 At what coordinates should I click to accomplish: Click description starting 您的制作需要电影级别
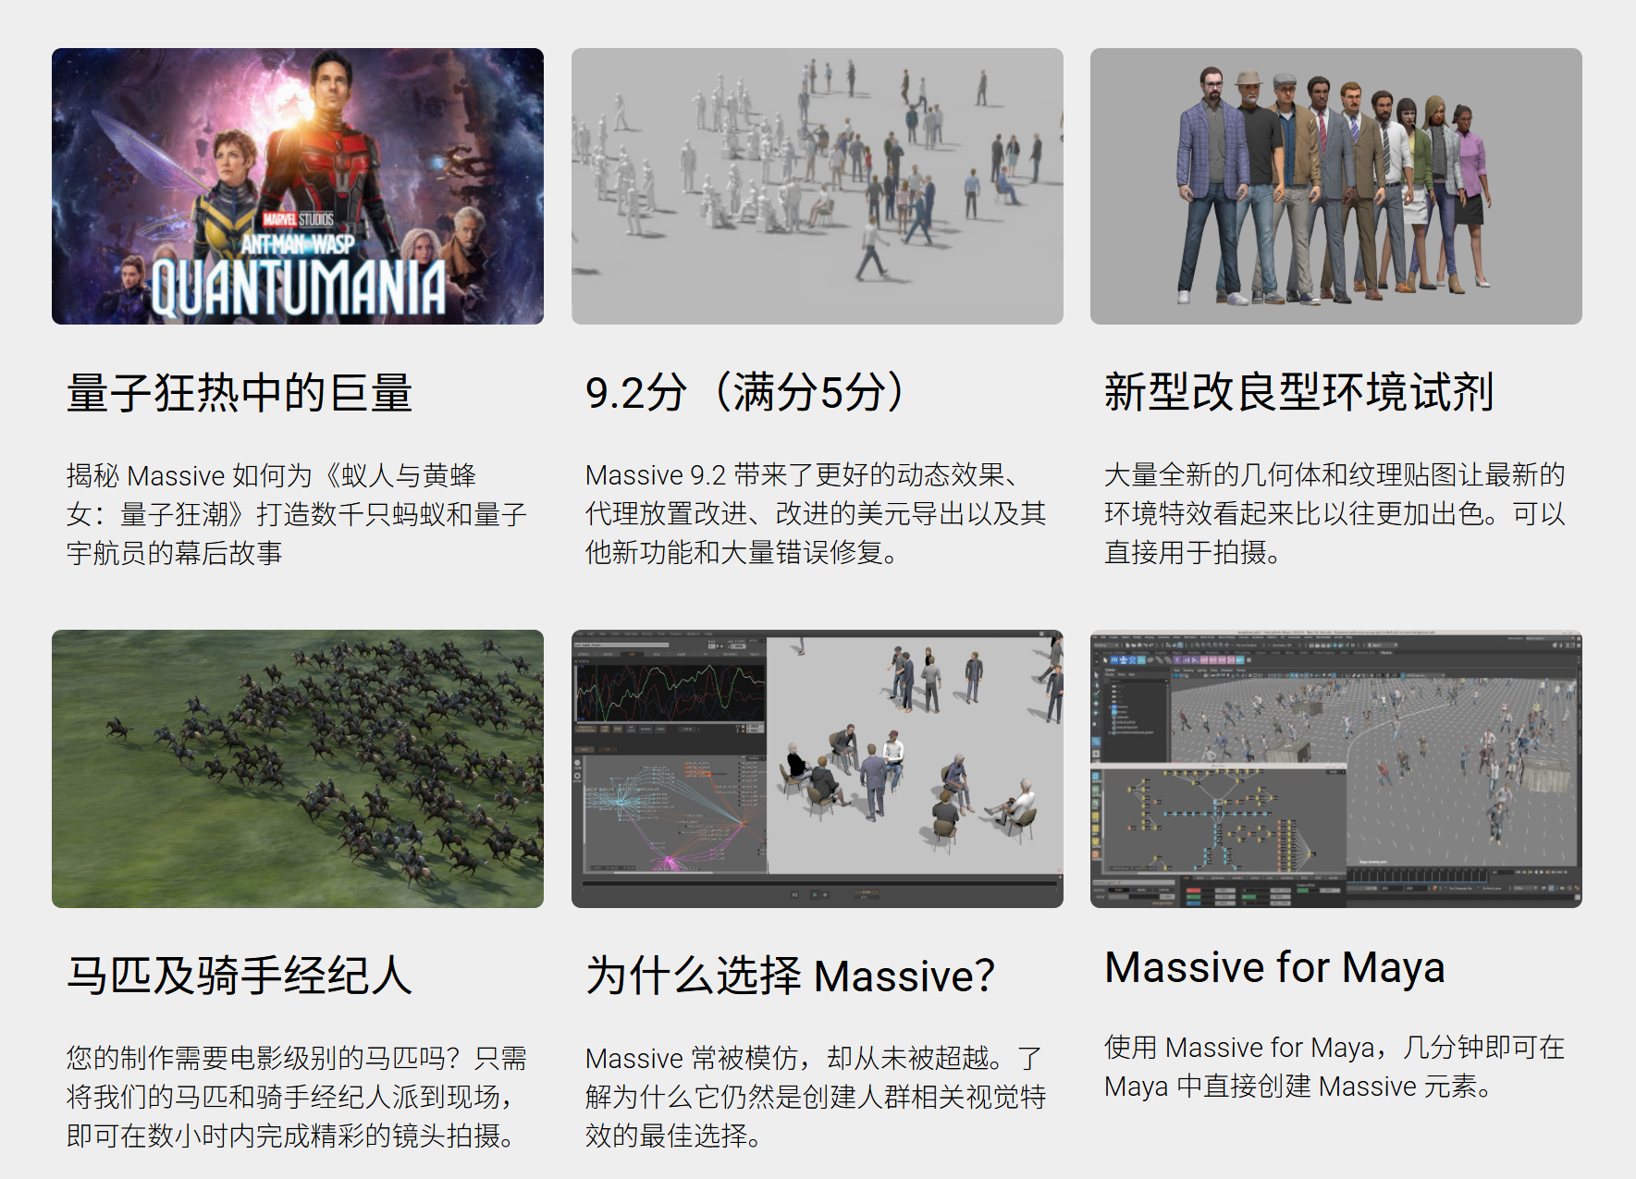pos(297,1097)
